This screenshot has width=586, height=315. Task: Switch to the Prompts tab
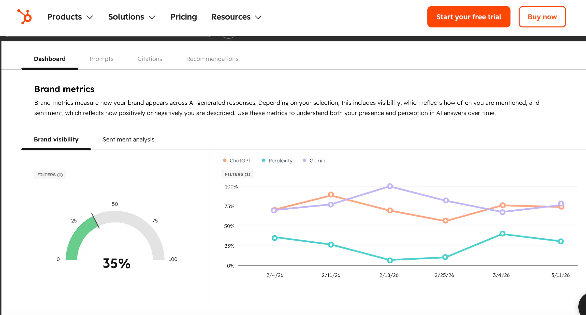pyautogui.click(x=101, y=59)
